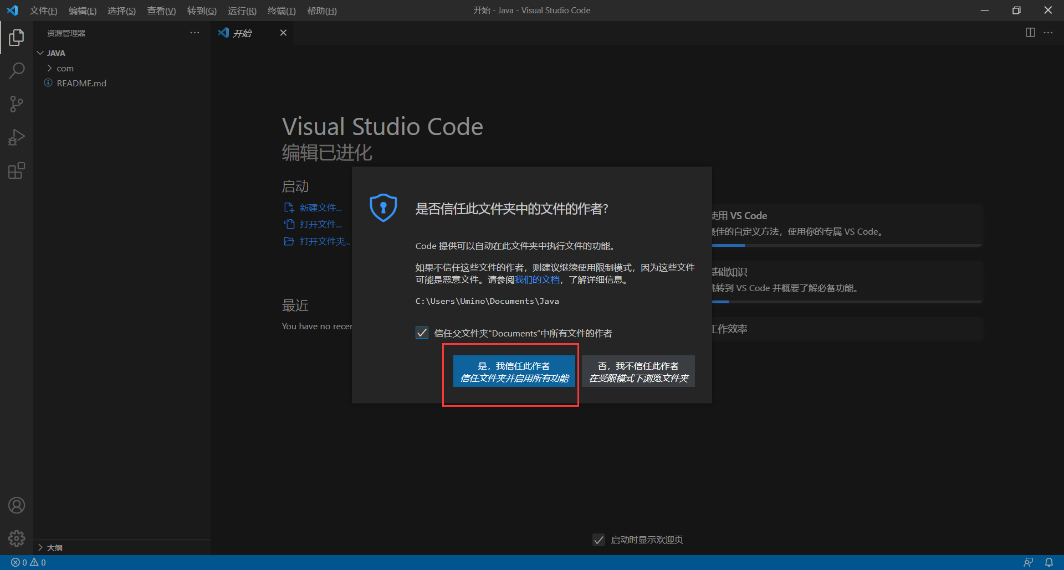The height and width of the screenshot is (570, 1064).
Task: Click errors and warnings status indicator
Action: coord(28,562)
